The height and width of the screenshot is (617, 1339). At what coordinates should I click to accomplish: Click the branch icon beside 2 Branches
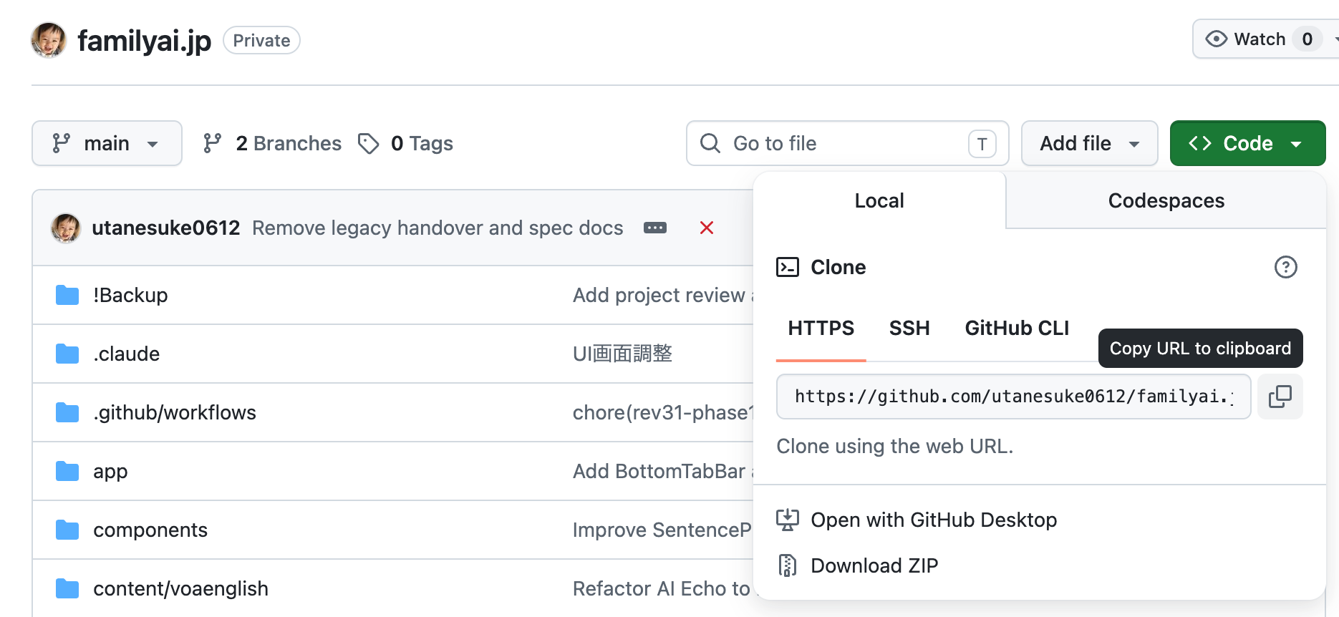(x=212, y=143)
